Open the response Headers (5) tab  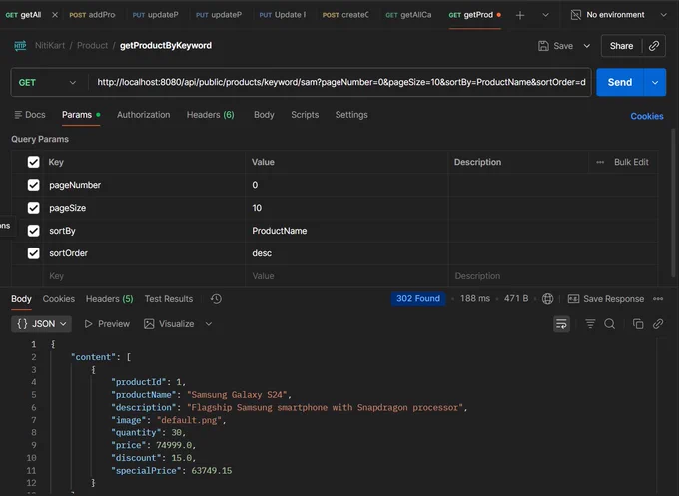pyautogui.click(x=109, y=299)
